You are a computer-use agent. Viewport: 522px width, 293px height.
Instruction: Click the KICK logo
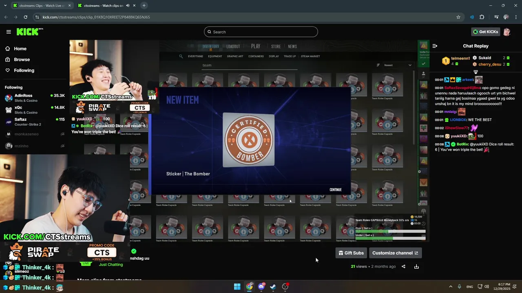click(30, 32)
